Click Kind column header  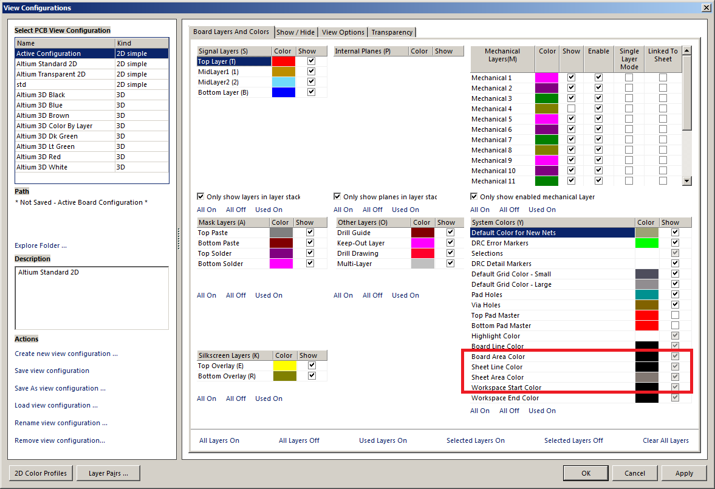coord(142,43)
